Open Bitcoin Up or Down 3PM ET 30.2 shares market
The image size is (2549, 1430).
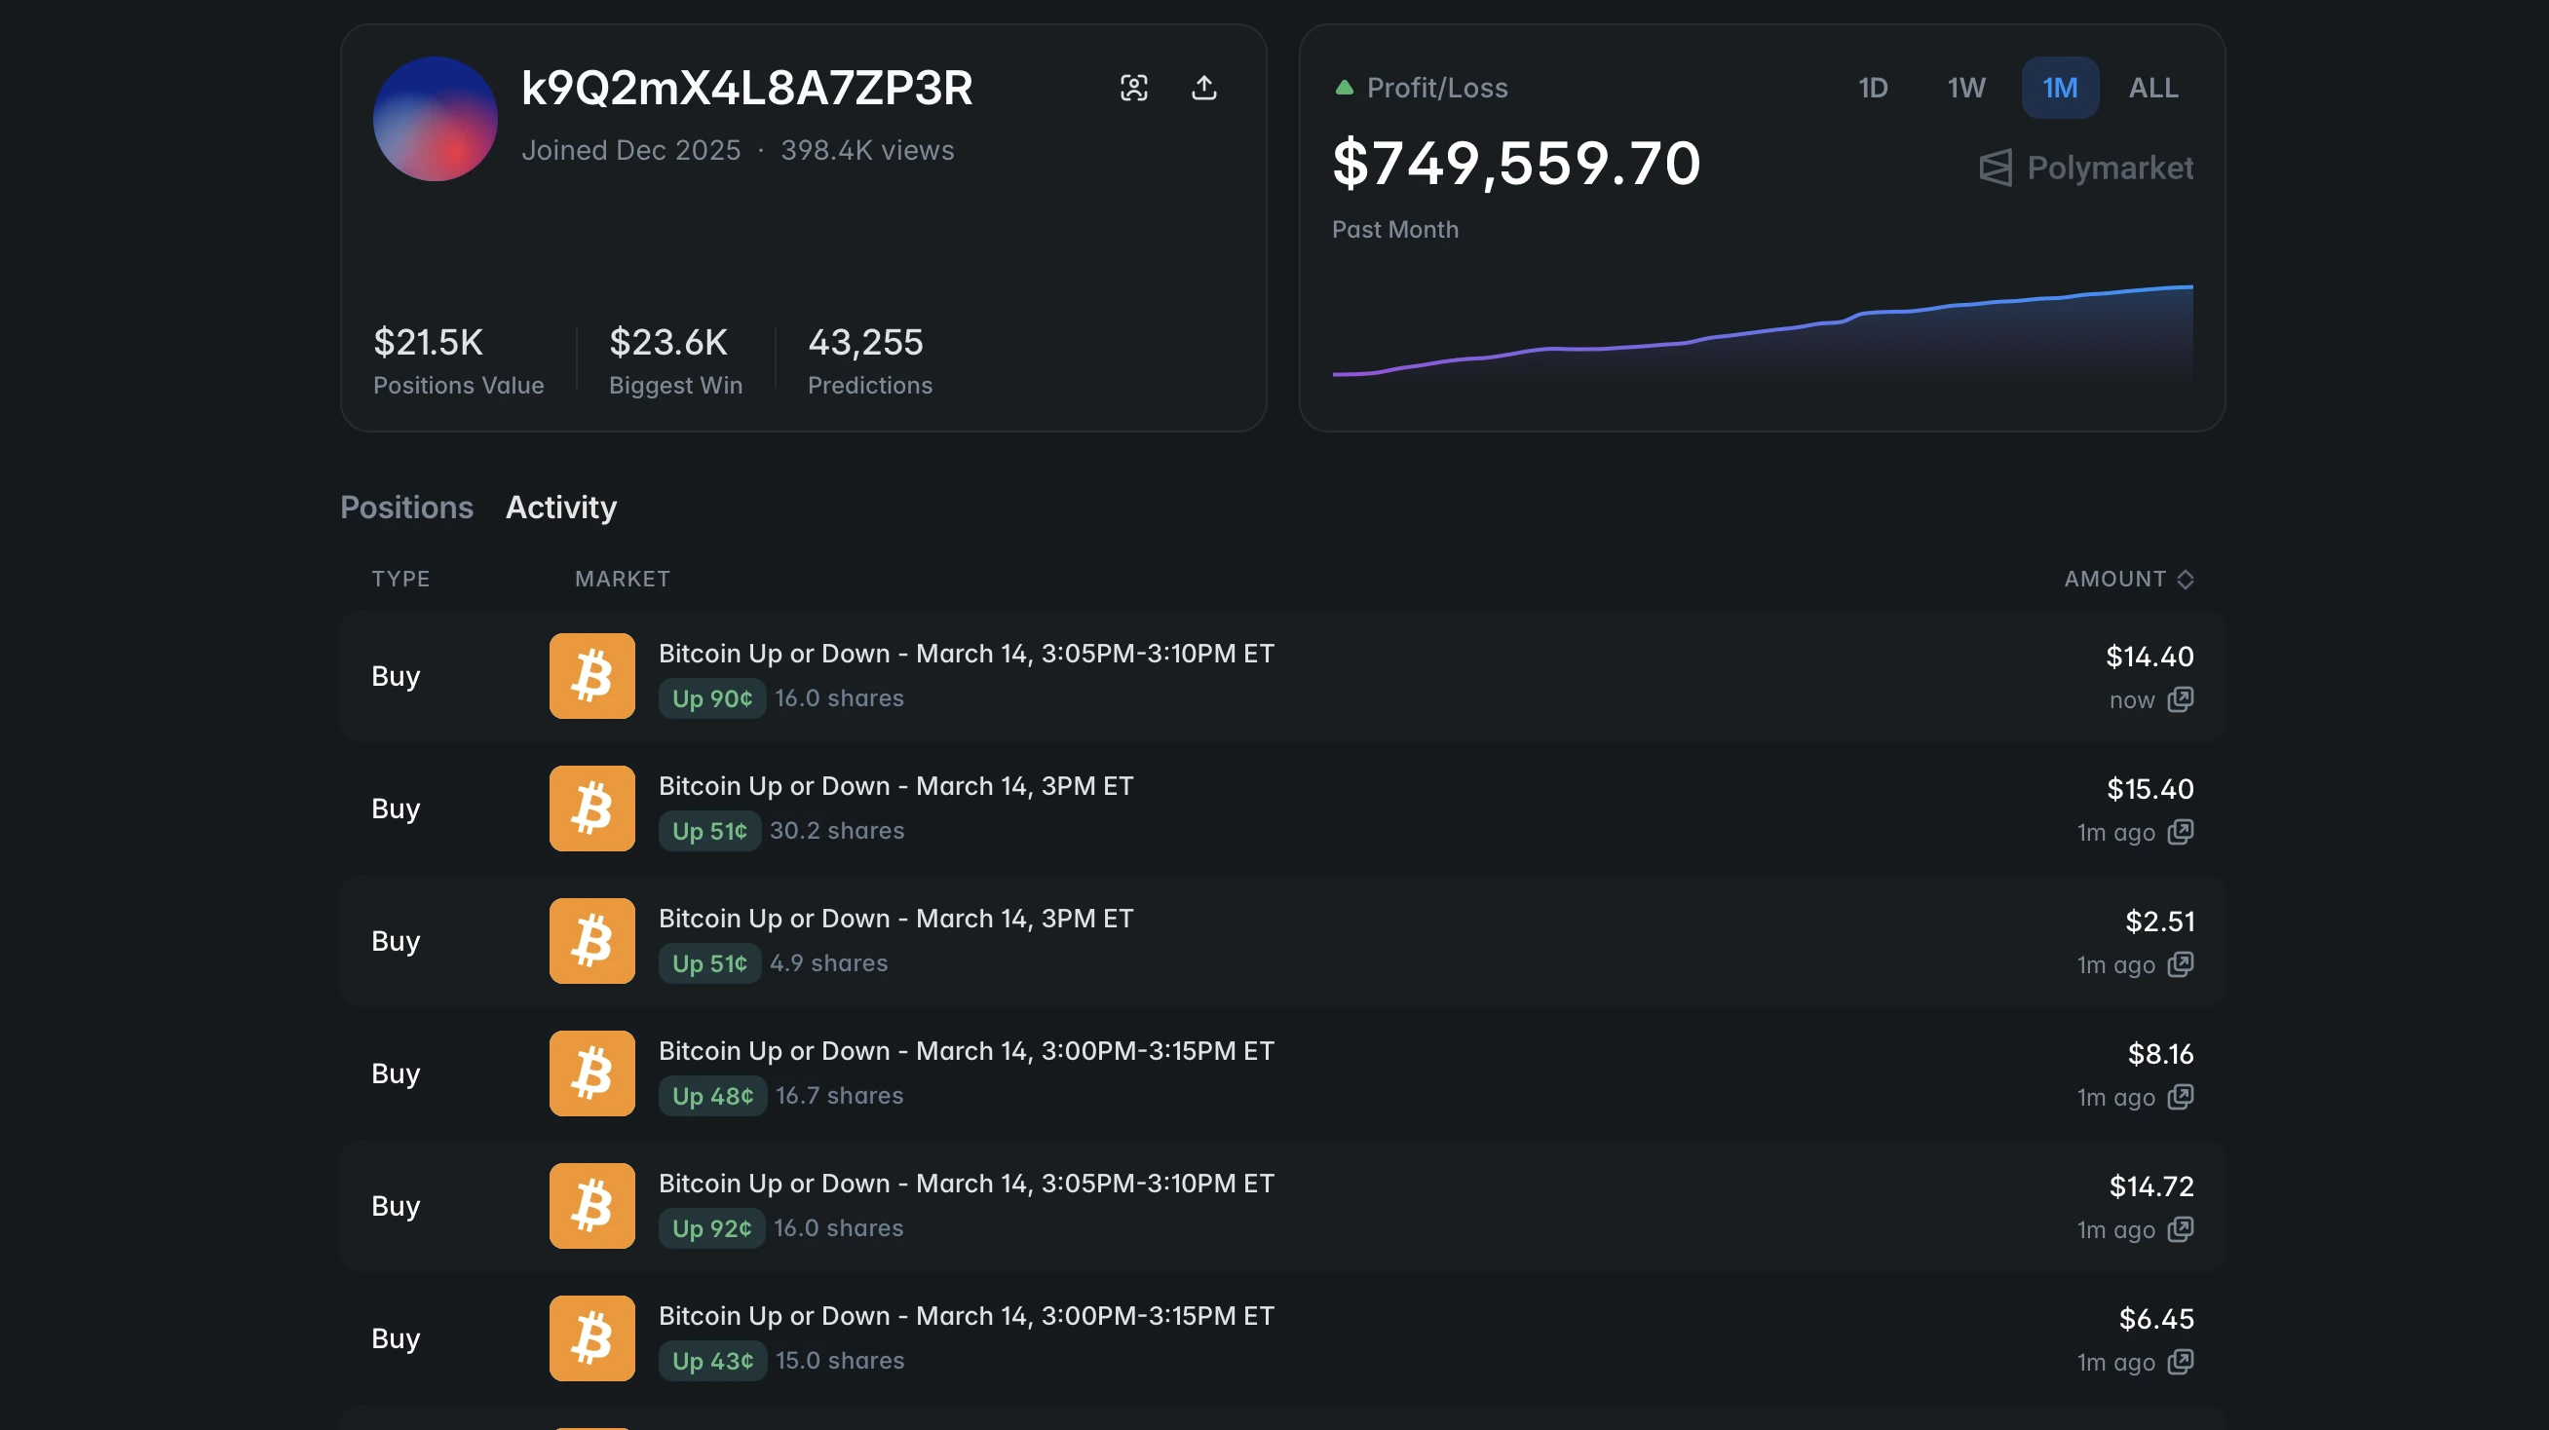pos(895,786)
